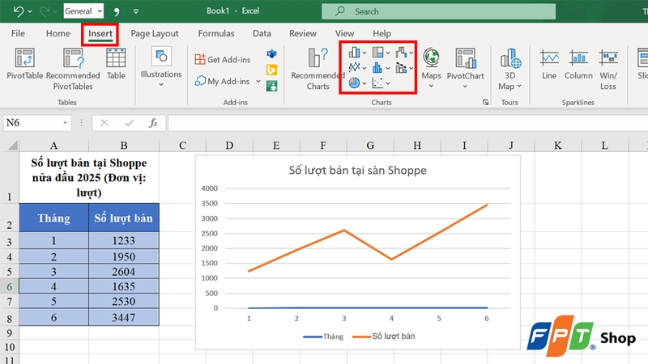Open the Formulas tab

(x=215, y=34)
